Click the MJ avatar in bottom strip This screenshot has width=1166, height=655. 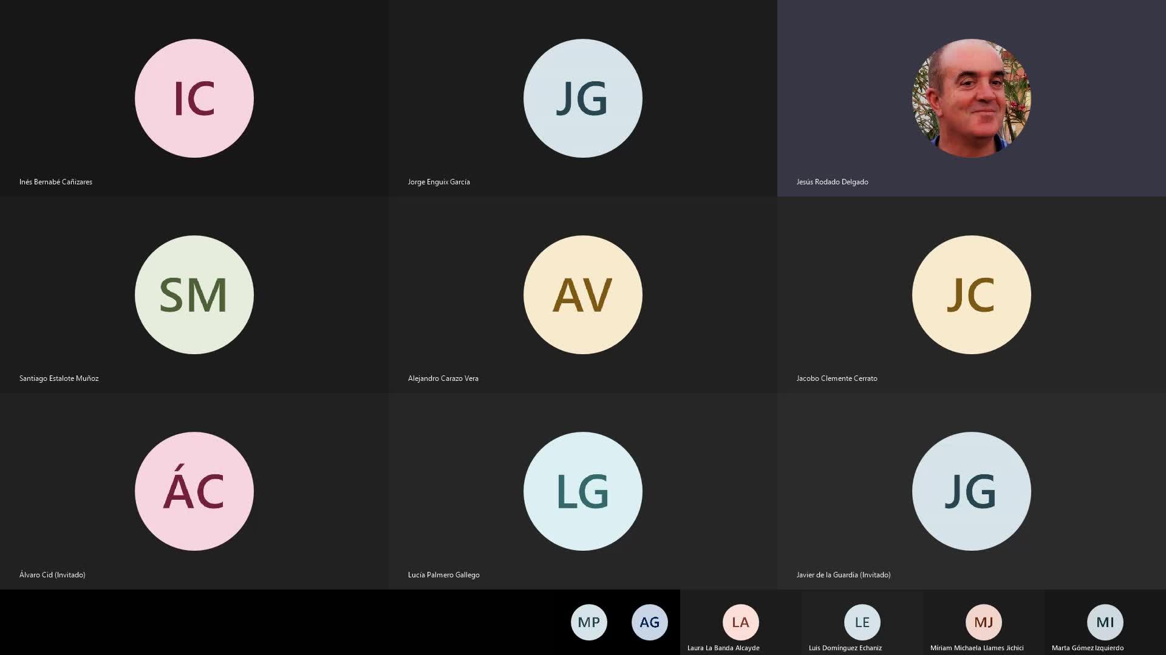click(x=983, y=622)
